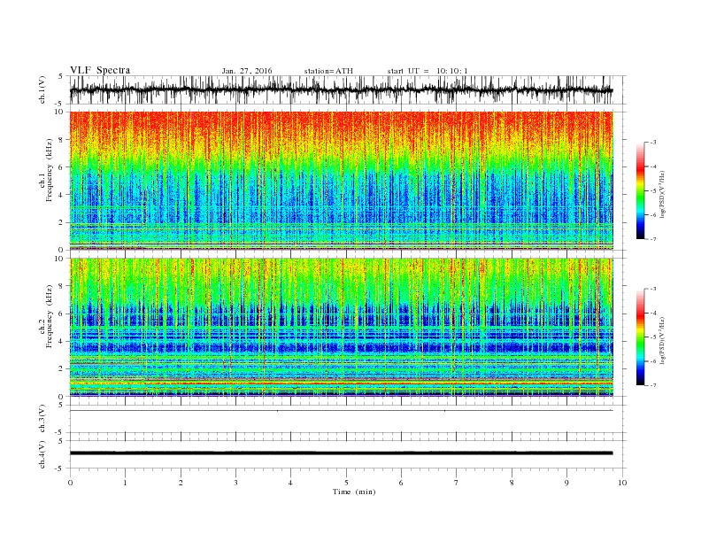Screen dimensions: 701x542
Task: Click time axis tick label "5"
Action: (346, 483)
